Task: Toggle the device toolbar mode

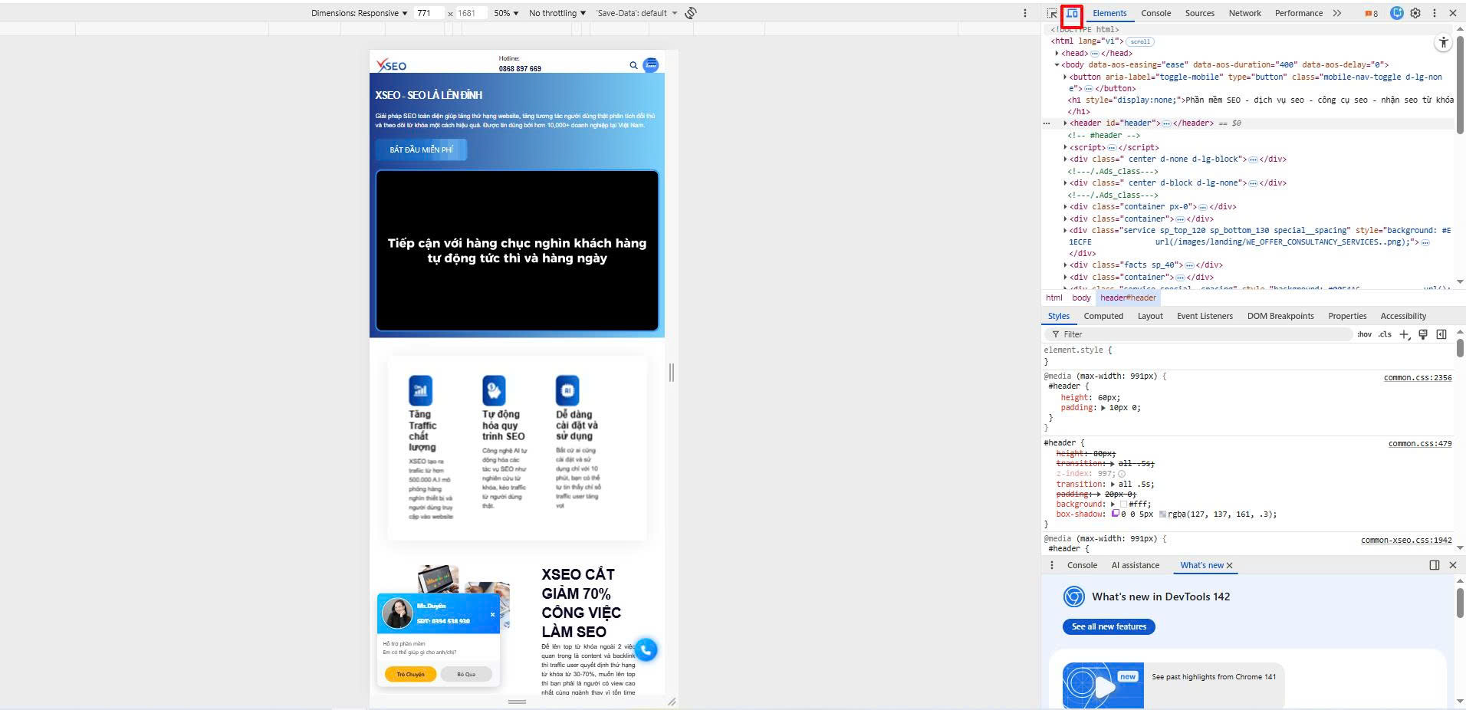Action: (1073, 13)
